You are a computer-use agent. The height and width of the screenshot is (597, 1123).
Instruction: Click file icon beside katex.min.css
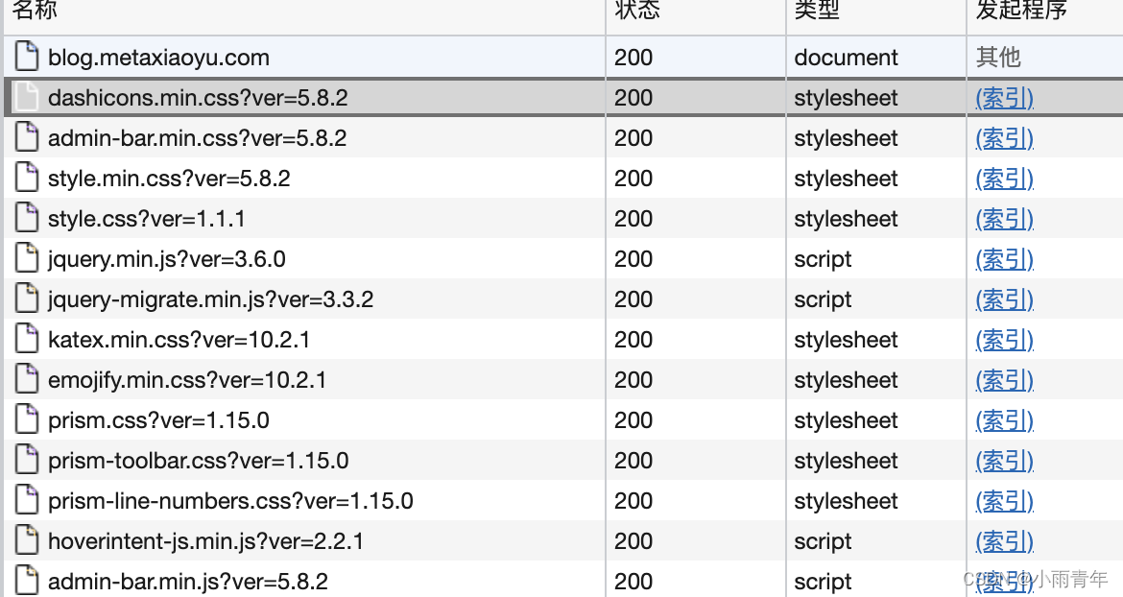coord(29,340)
